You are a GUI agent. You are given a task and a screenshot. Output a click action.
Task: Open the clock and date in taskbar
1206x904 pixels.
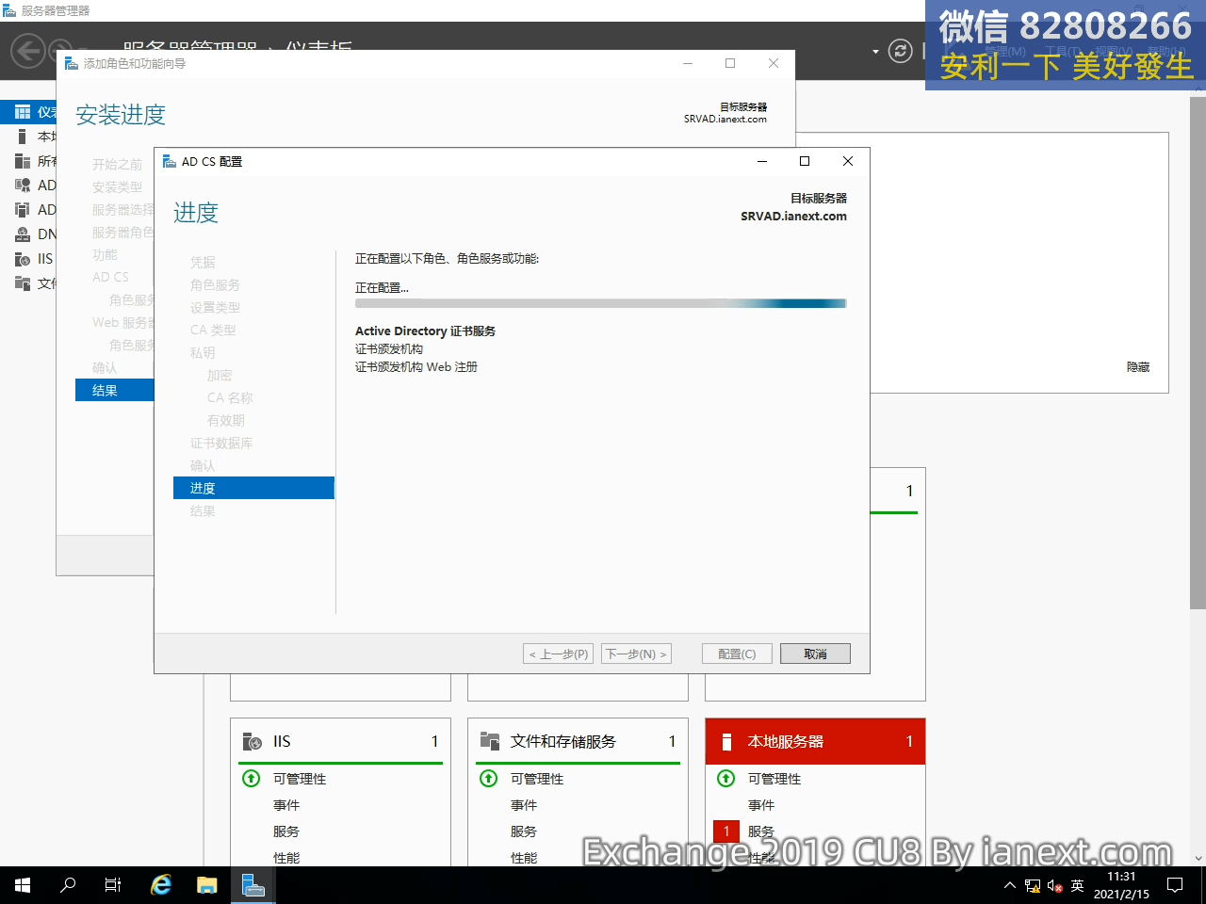pyautogui.click(x=1121, y=885)
